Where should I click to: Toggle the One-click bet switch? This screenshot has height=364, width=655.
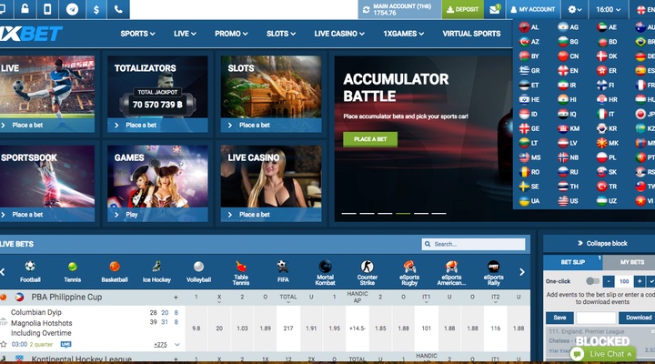click(592, 281)
